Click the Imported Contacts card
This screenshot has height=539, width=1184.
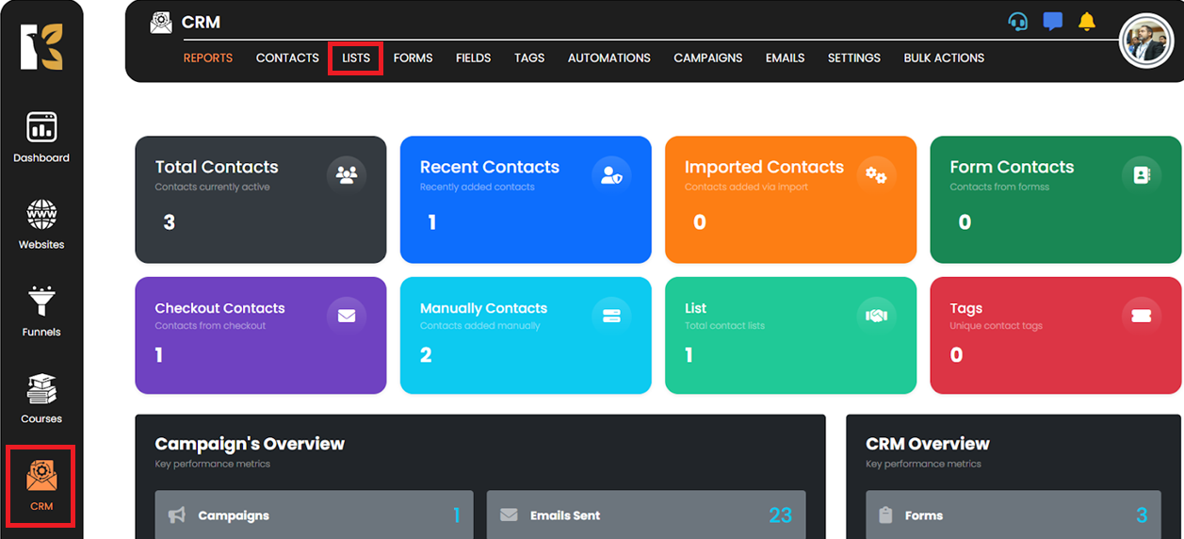[790, 200]
